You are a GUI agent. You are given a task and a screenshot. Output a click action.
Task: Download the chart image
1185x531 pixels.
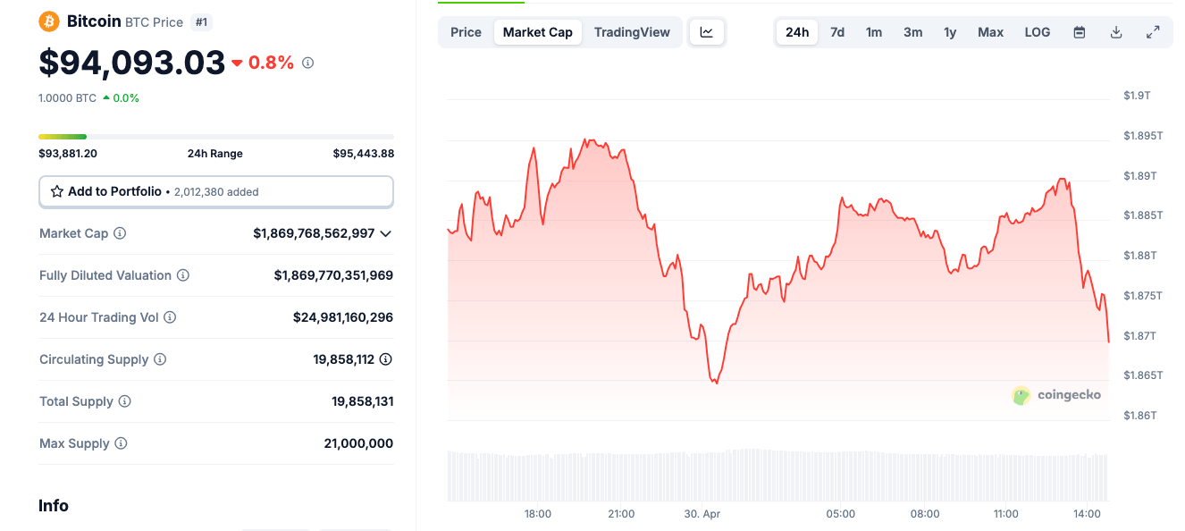1115,31
